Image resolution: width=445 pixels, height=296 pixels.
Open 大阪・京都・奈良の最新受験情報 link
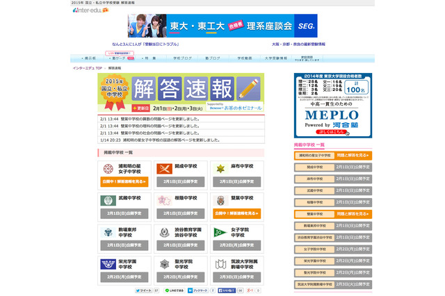coord(298,44)
